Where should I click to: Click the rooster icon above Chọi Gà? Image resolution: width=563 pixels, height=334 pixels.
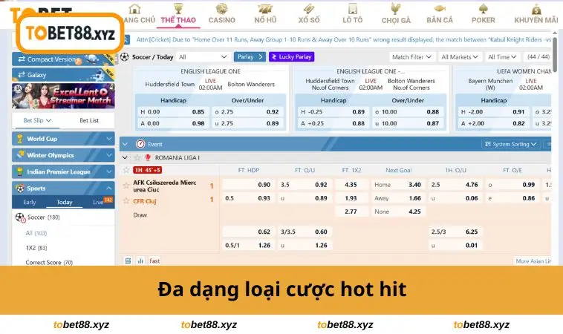click(x=396, y=8)
